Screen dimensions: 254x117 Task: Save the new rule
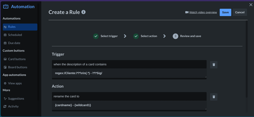[225, 12]
